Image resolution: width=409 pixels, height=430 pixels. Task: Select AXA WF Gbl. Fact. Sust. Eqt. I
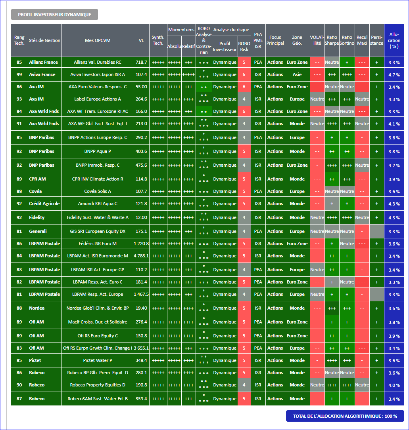98,124
